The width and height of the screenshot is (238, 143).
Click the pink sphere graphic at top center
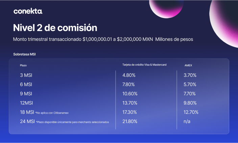pos(166,9)
